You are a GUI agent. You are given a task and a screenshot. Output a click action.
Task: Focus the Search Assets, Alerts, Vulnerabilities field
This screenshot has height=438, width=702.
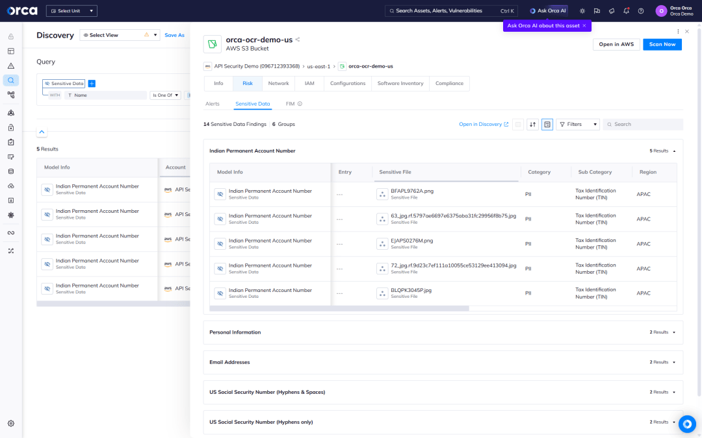tap(451, 11)
